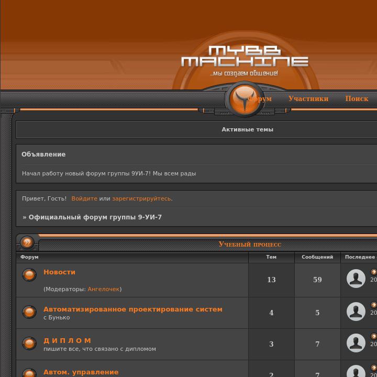The width and height of the screenshot is (377, 377).
Task: Open the Новости forum
Action: click(x=59, y=272)
